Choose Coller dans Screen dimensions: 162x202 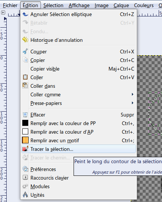click(x=78, y=86)
